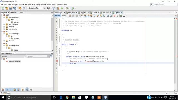This screenshot has width=178, height=100.
Task: Click the Profile Project toolbar icon
Action: 72,8
